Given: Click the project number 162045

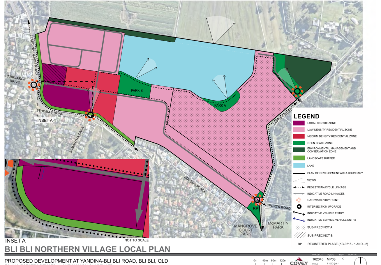Looking at the screenshot, I should click(x=317, y=259).
